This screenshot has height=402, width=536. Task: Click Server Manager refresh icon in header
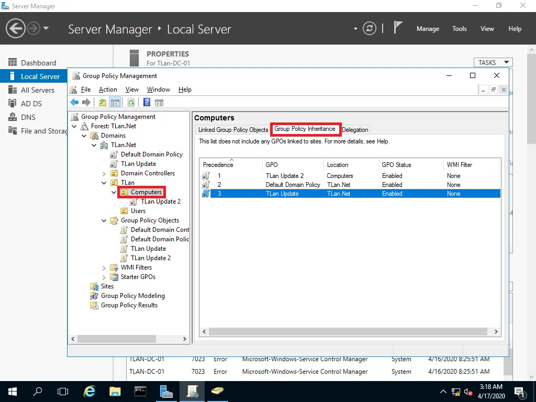coord(370,28)
